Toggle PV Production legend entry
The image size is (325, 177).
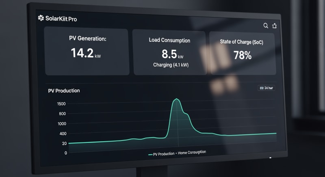click(x=161, y=154)
